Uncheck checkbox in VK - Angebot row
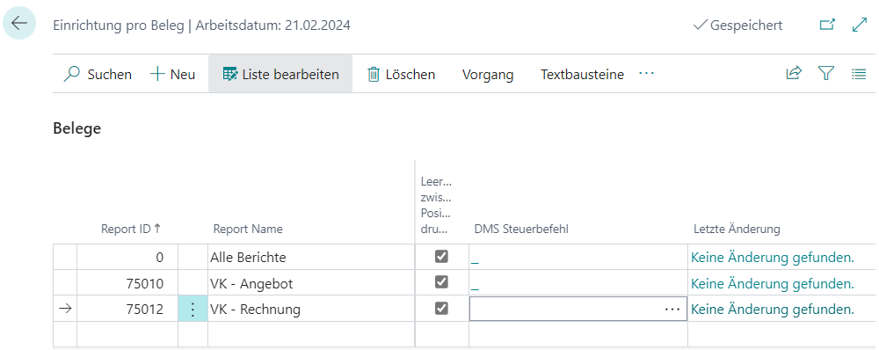 [x=442, y=281]
